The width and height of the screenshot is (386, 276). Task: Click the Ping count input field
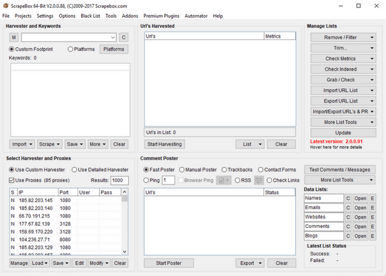coord(168,180)
